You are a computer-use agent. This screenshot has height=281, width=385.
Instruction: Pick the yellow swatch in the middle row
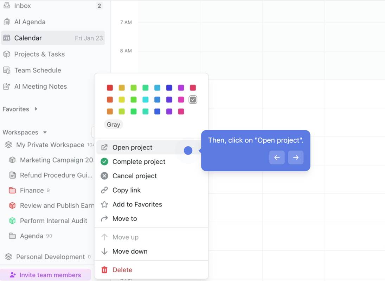click(x=122, y=100)
